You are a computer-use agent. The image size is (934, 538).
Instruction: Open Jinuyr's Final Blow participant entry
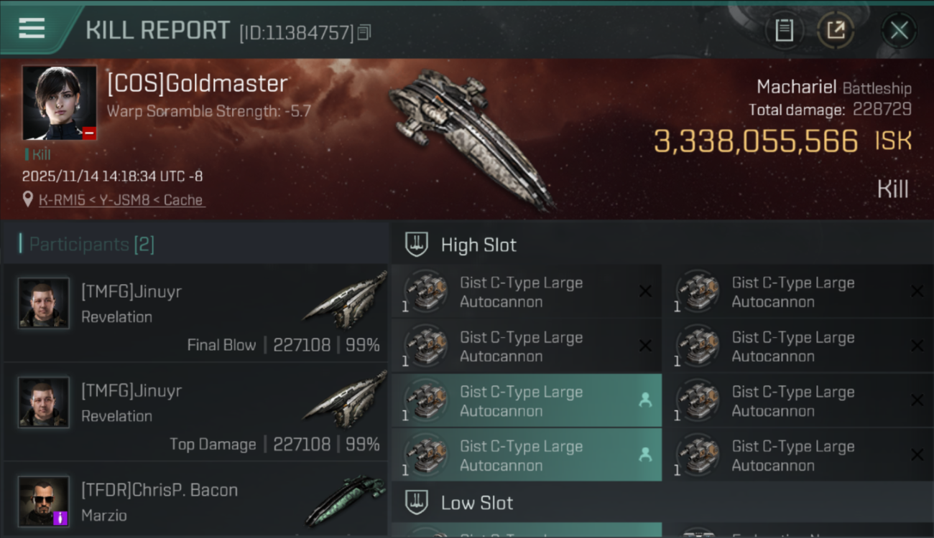pos(195,313)
